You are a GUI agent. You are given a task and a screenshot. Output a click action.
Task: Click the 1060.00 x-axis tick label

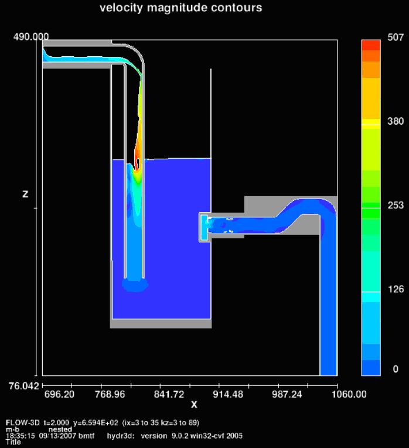tap(349, 394)
